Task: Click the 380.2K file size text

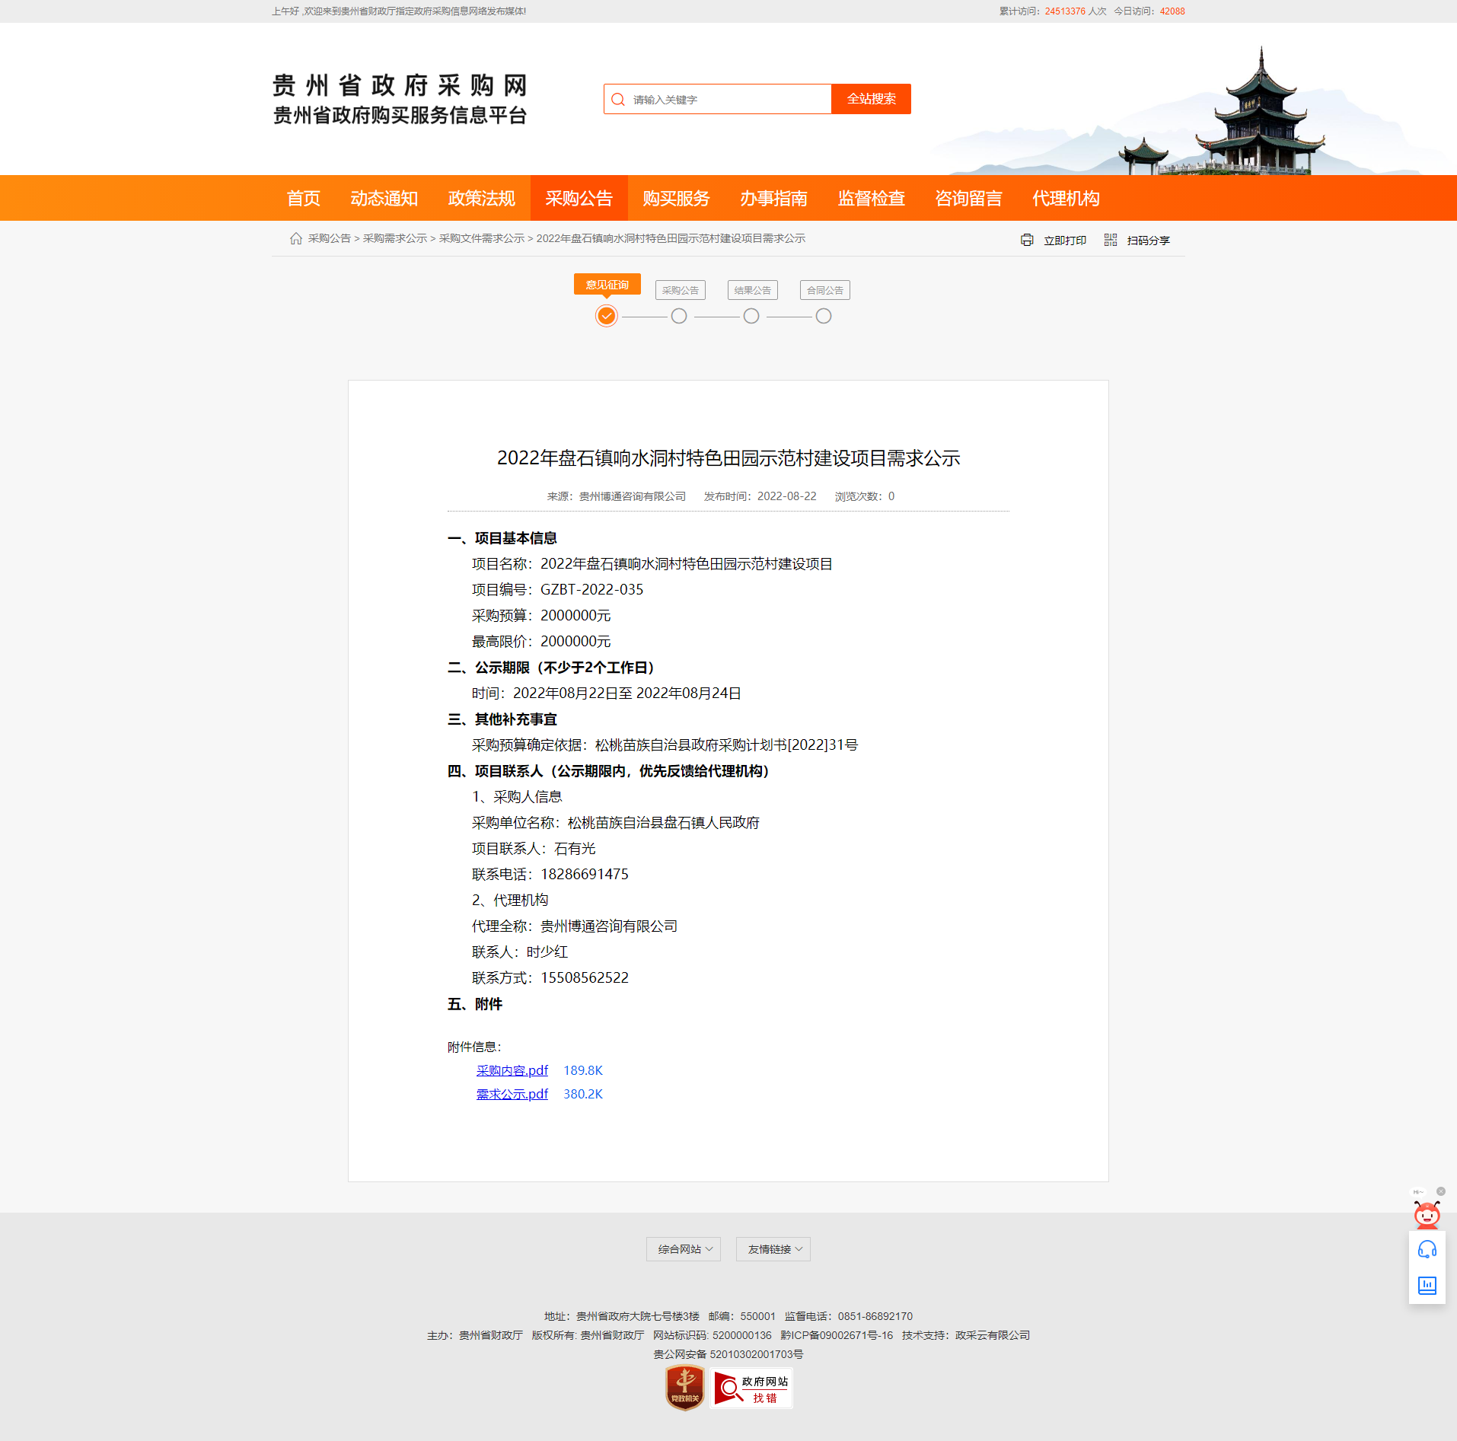Action: tap(583, 1094)
